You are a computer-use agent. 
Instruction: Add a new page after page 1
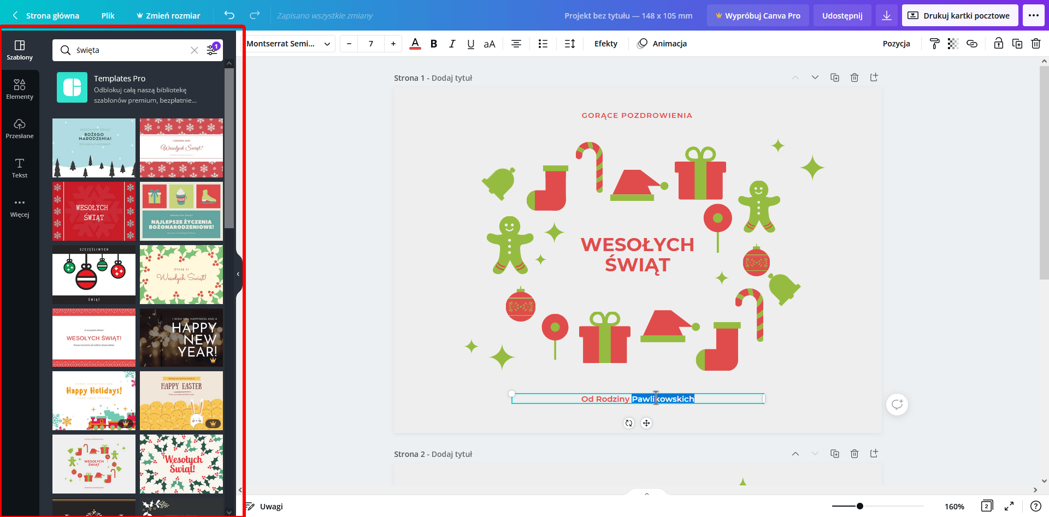point(874,78)
